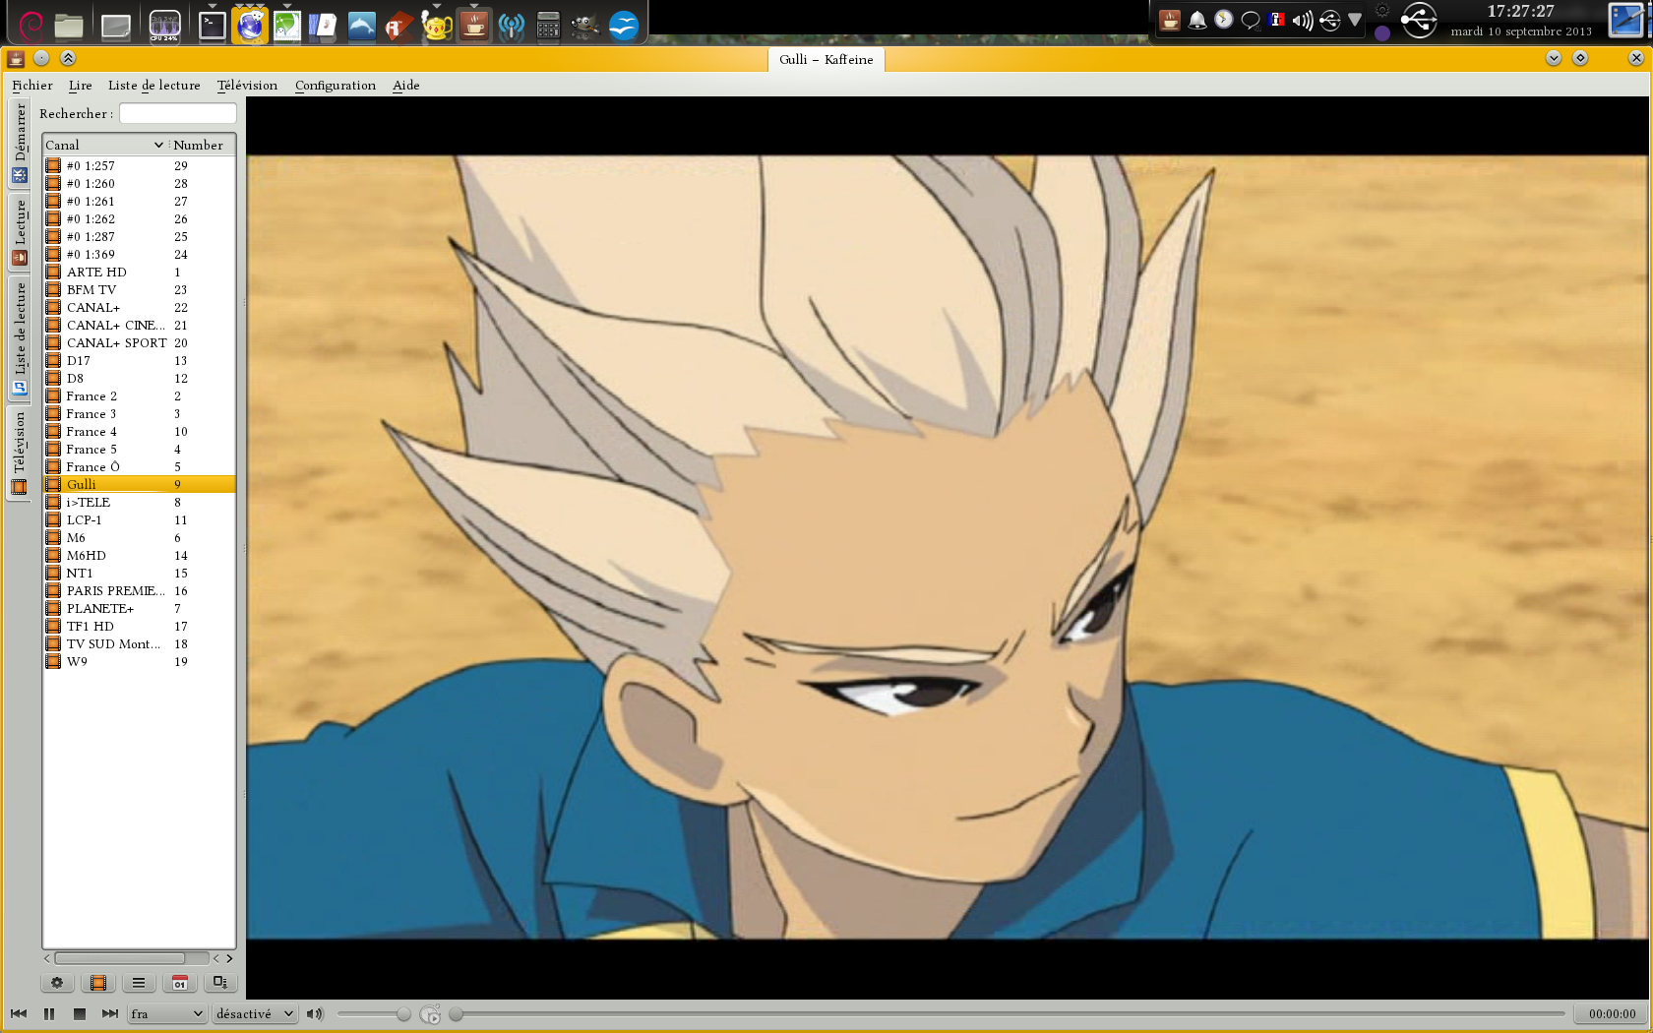Click the orange film strip button
The image size is (1653, 1033).
97,983
